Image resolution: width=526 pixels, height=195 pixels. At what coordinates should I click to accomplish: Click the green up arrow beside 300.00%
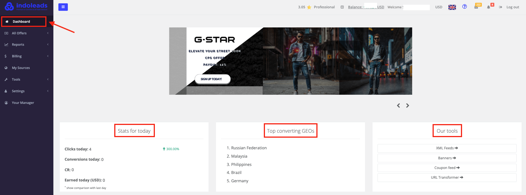tap(164, 149)
